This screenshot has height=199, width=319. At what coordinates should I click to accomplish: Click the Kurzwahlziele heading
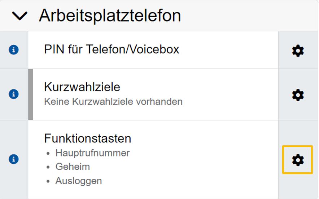tap(82, 87)
